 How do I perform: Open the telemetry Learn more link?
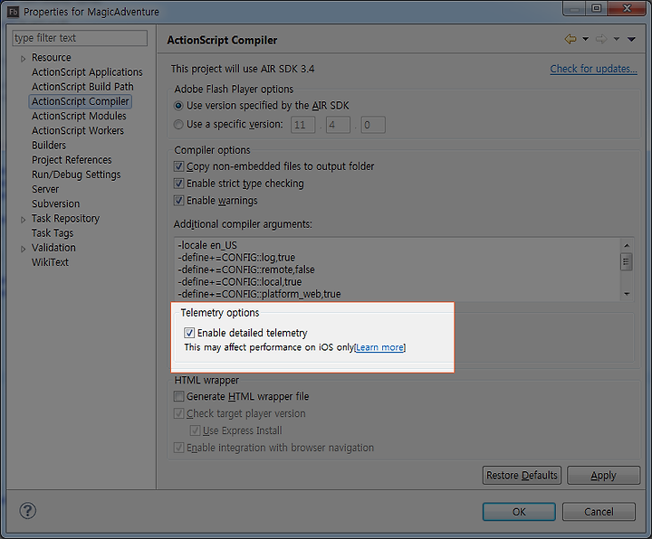click(x=379, y=347)
